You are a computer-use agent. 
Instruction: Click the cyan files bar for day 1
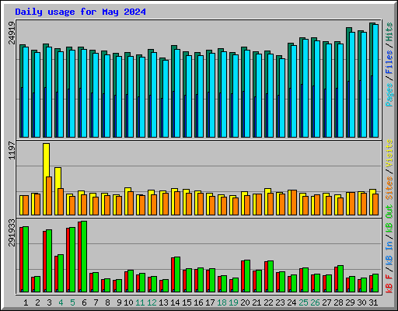point(26,92)
